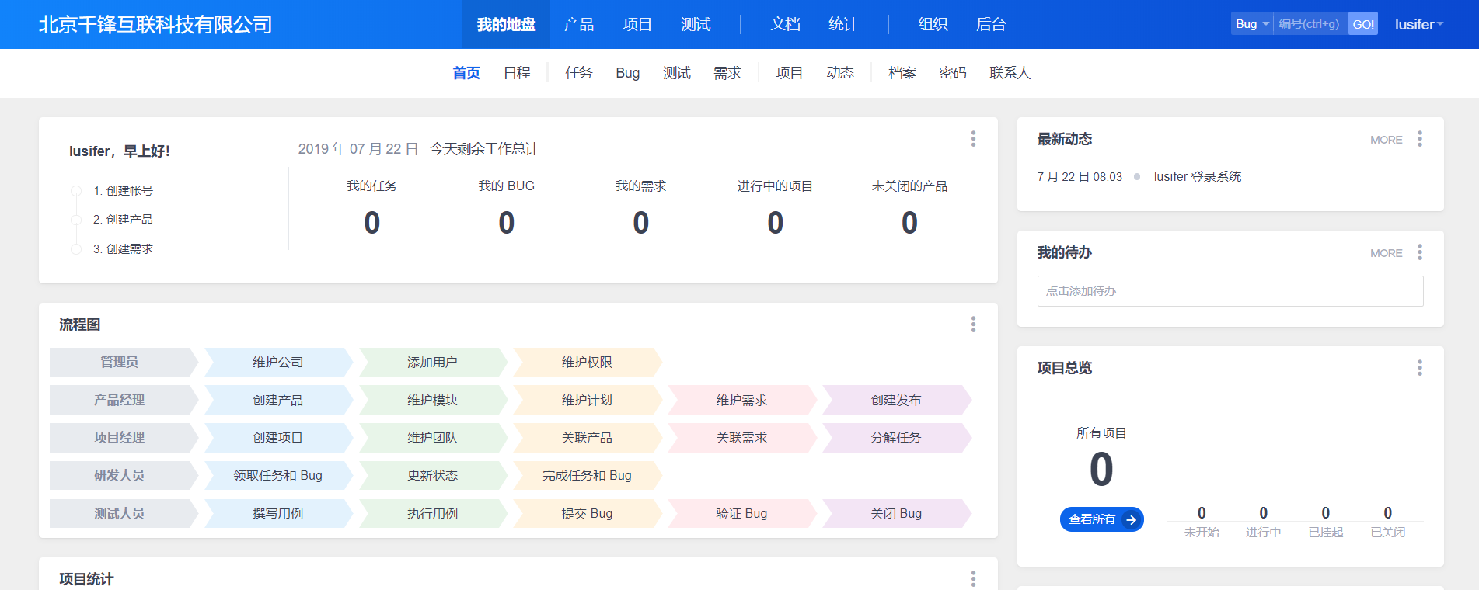Select the 创建需求 step circle

pos(76,249)
